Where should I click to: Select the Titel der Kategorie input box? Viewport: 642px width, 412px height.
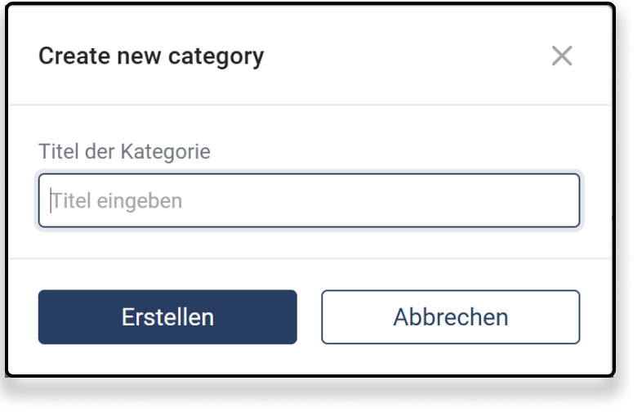coord(309,200)
